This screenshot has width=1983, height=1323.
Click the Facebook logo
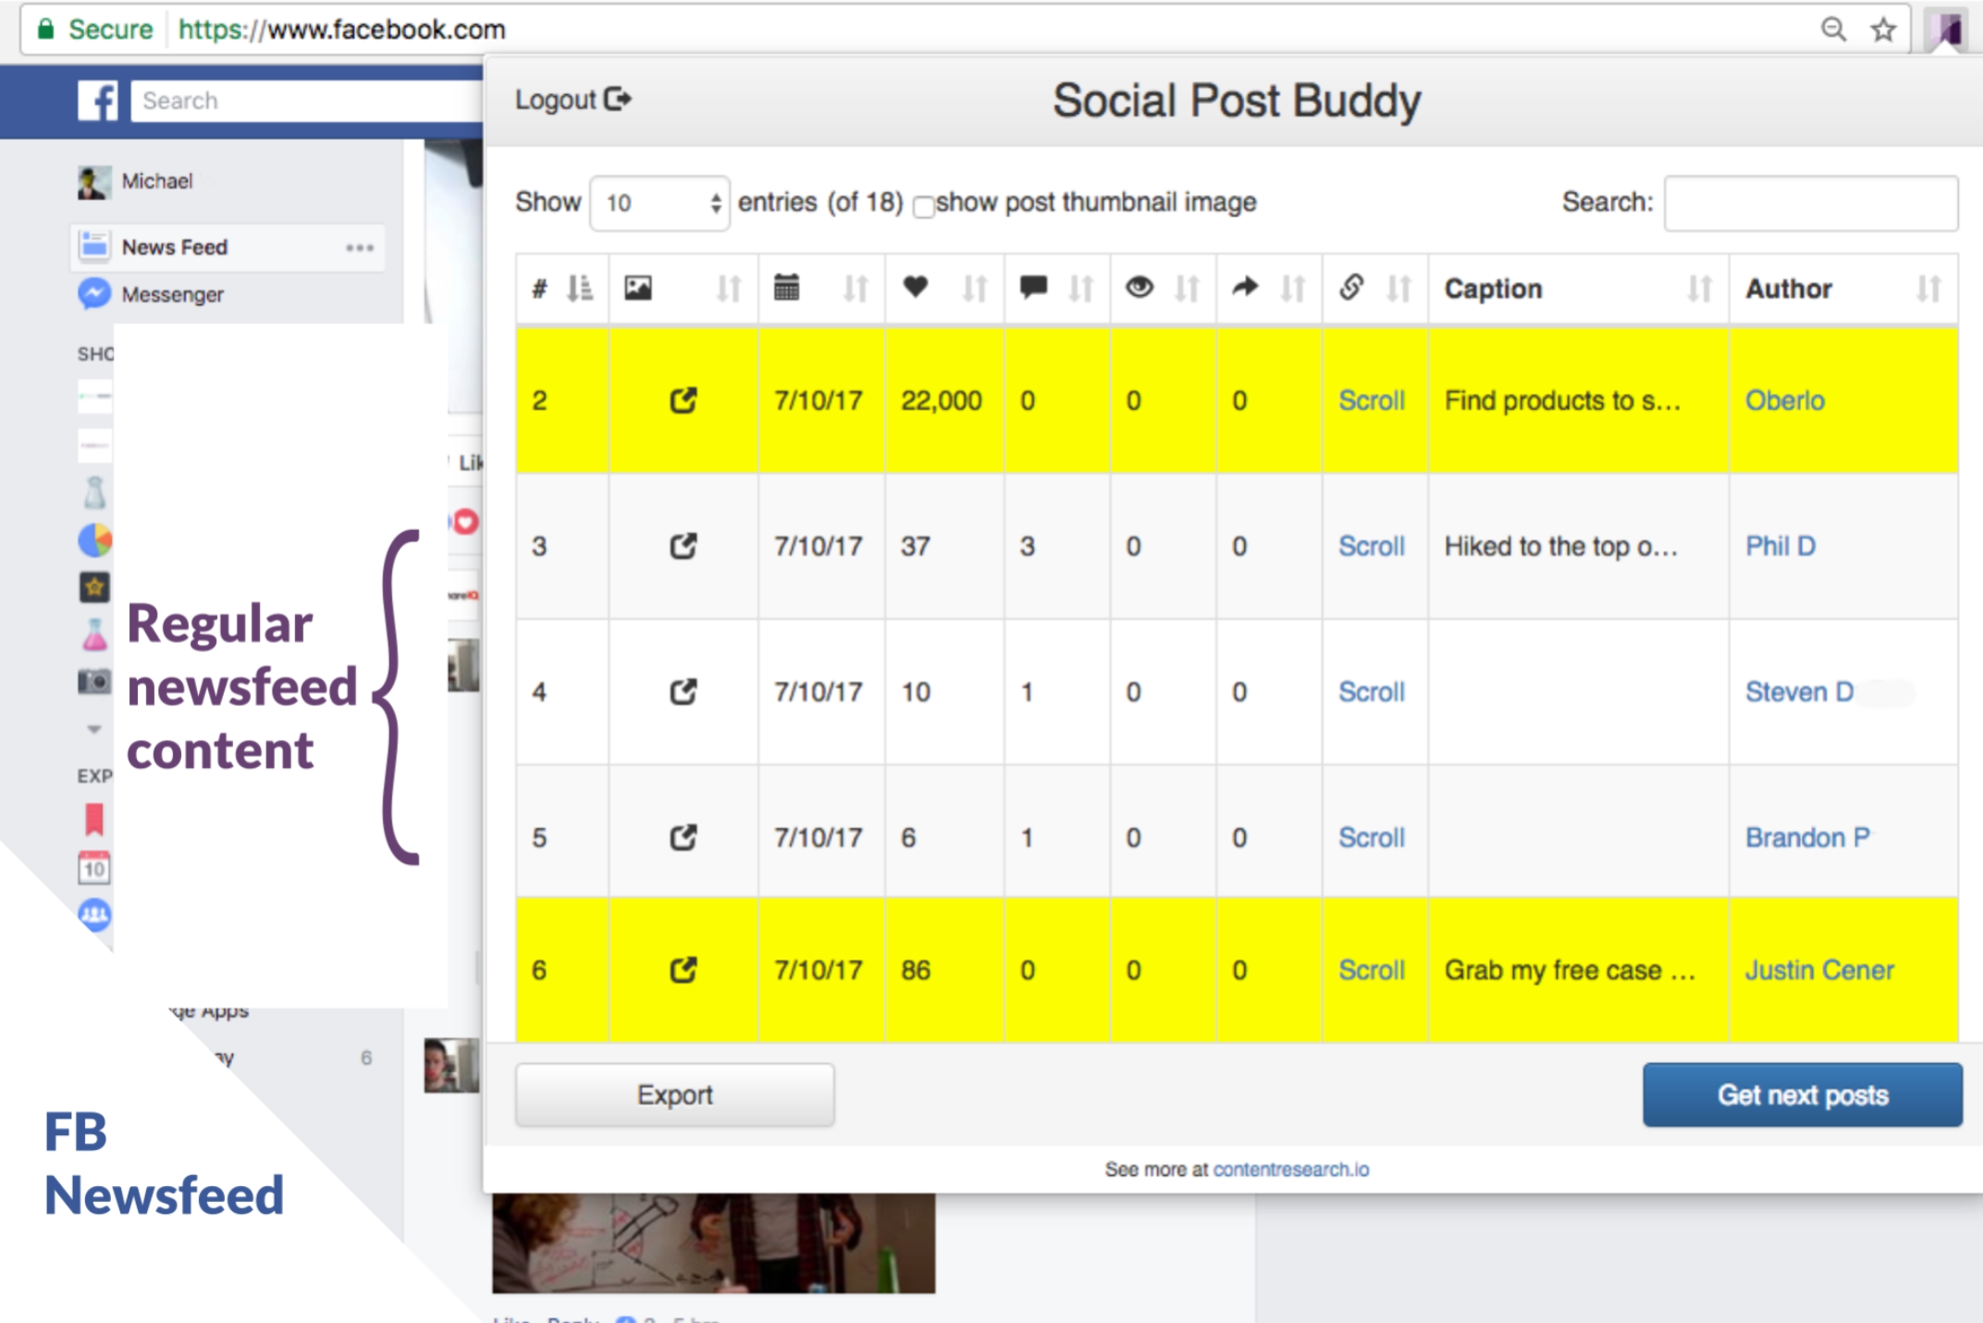coord(98,100)
